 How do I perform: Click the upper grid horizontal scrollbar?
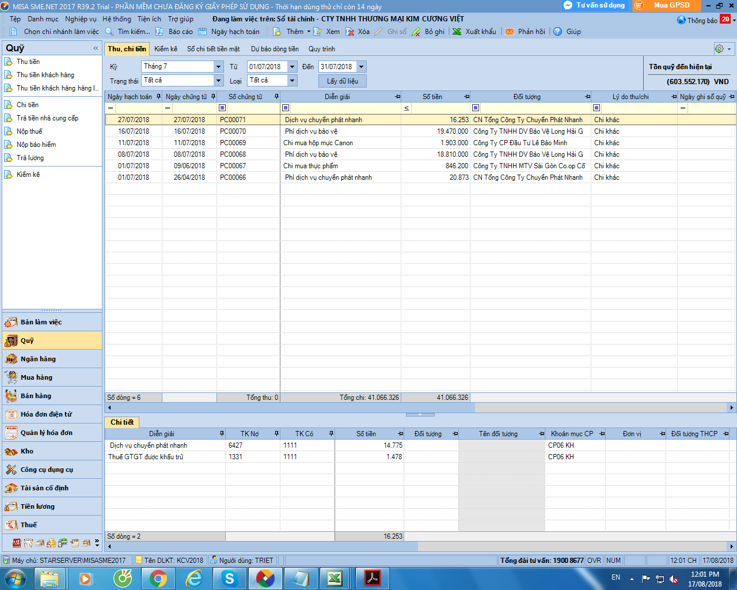[x=290, y=407]
